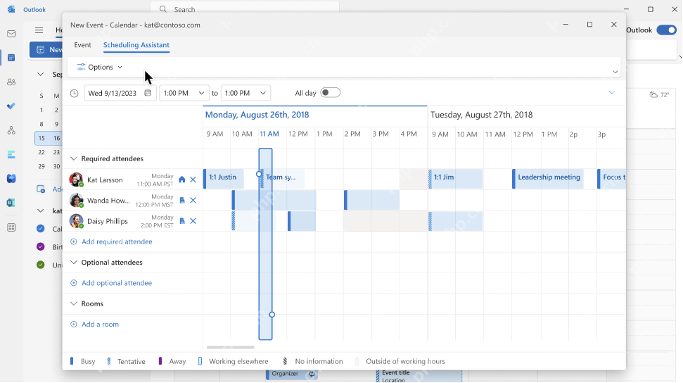683x383 pixels.
Task: Select the 1:1 Jim meeting block
Action: click(455, 179)
